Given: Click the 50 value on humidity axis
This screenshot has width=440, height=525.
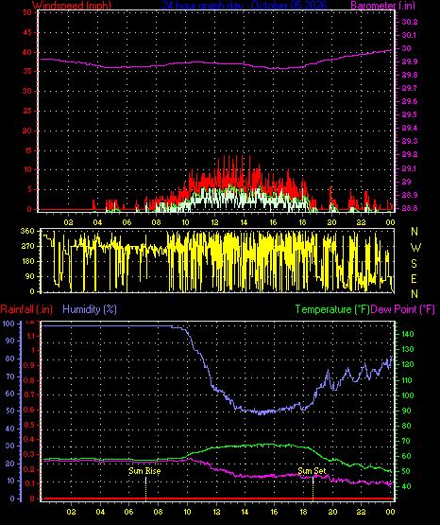Looking at the screenshot, I should pos(10,411).
